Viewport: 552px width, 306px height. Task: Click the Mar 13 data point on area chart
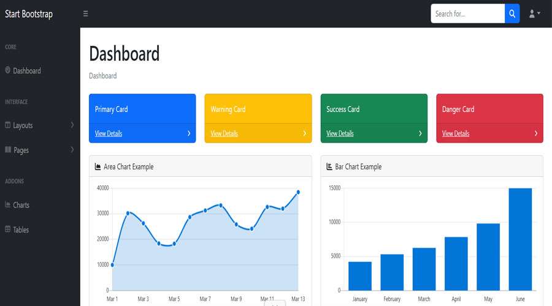pyautogui.click(x=298, y=192)
